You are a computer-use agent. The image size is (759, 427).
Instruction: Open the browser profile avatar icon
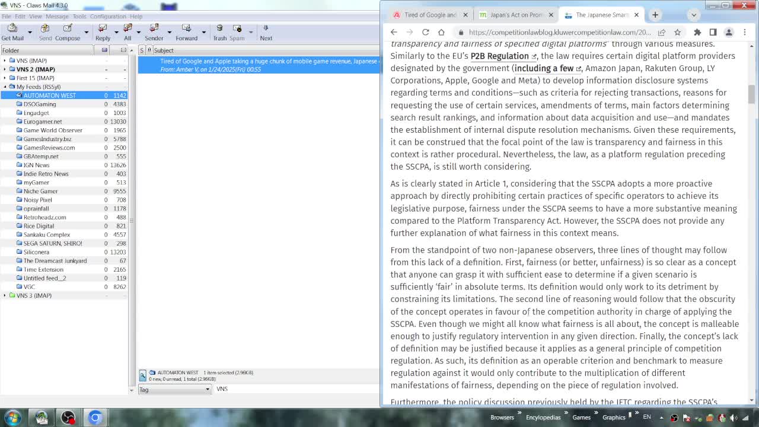click(x=729, y=32)
